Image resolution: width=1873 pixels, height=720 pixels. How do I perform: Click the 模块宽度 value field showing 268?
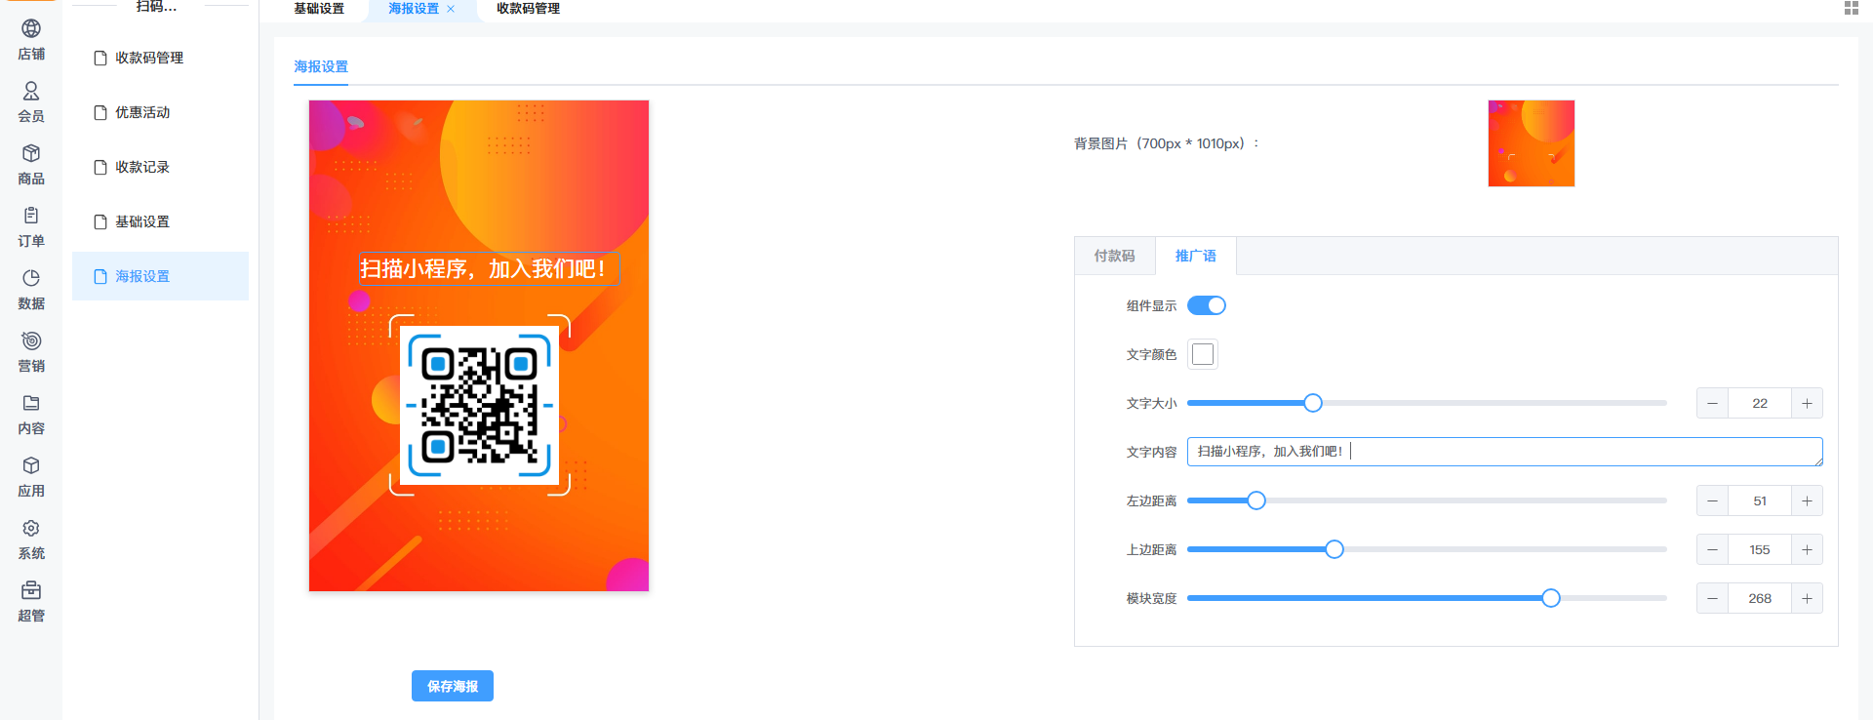pos(1760,598)
